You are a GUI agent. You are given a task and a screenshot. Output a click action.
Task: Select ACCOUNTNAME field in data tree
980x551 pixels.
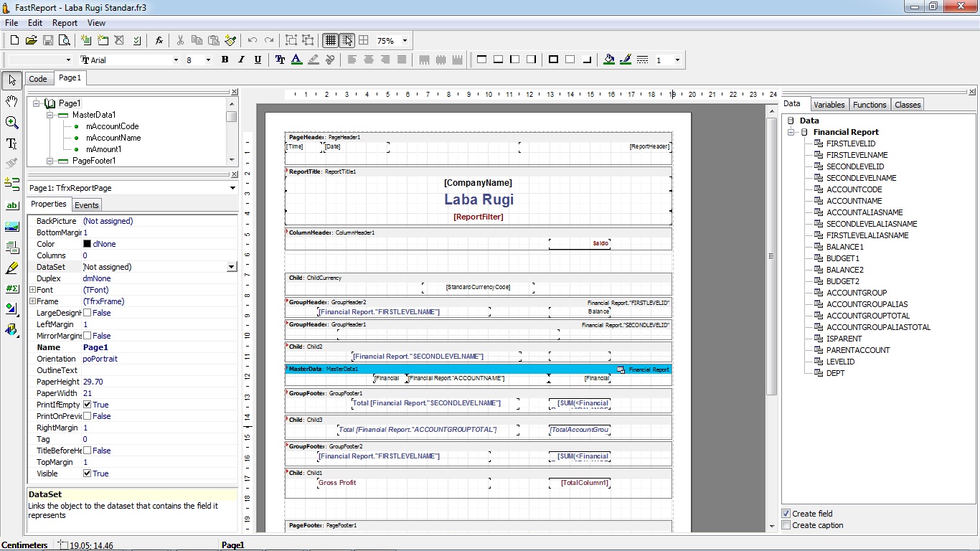click(x=854, y=201)
